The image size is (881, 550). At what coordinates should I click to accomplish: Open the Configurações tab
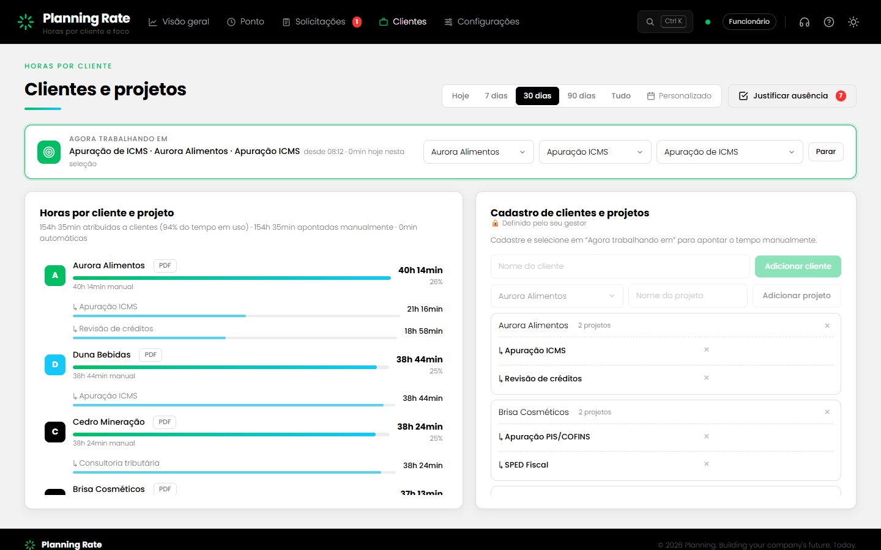[x=481, y=21]
